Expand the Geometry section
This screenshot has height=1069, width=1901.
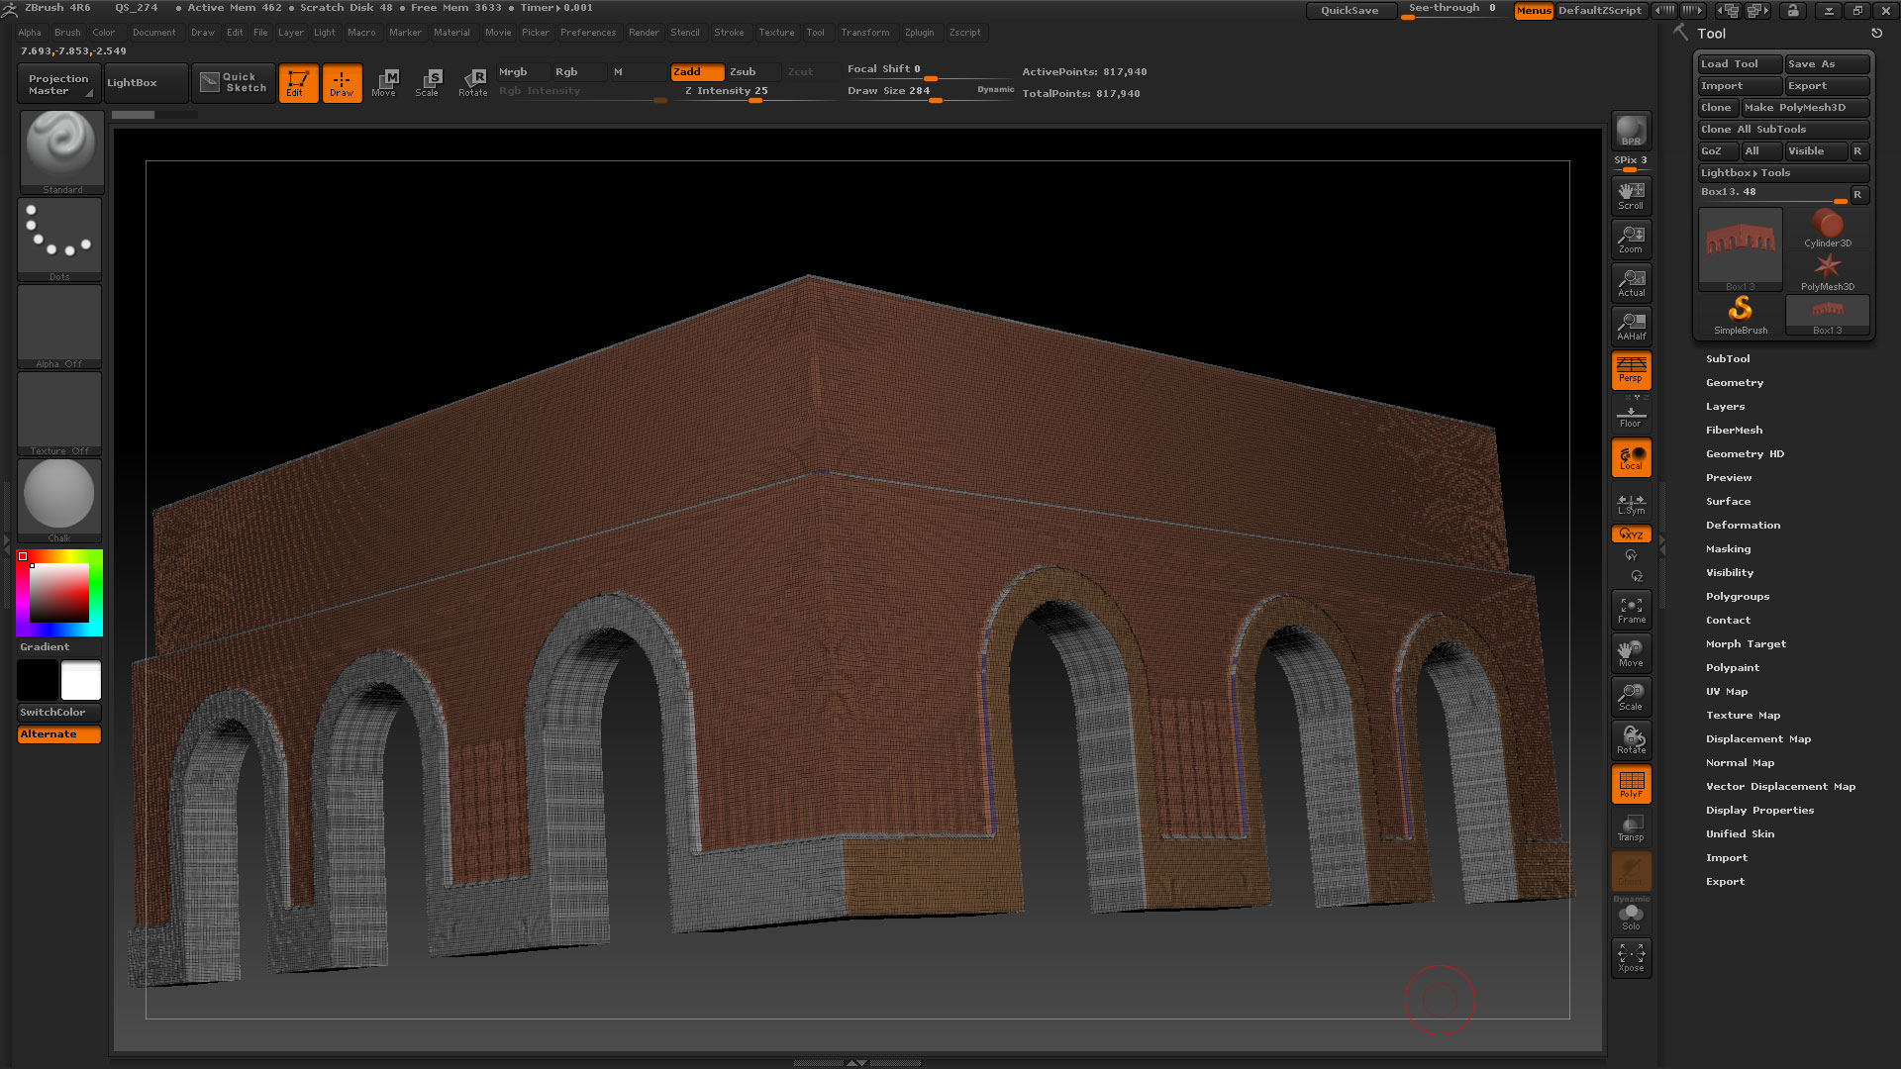click(x=1734, y=382)
